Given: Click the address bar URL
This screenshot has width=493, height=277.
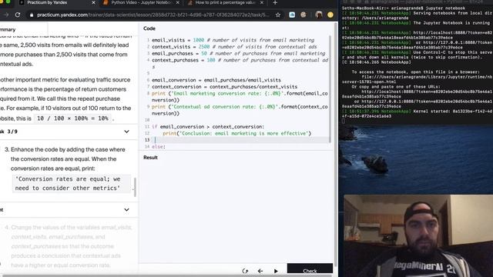Looking at the screenshot, I should tap(153, 15).
